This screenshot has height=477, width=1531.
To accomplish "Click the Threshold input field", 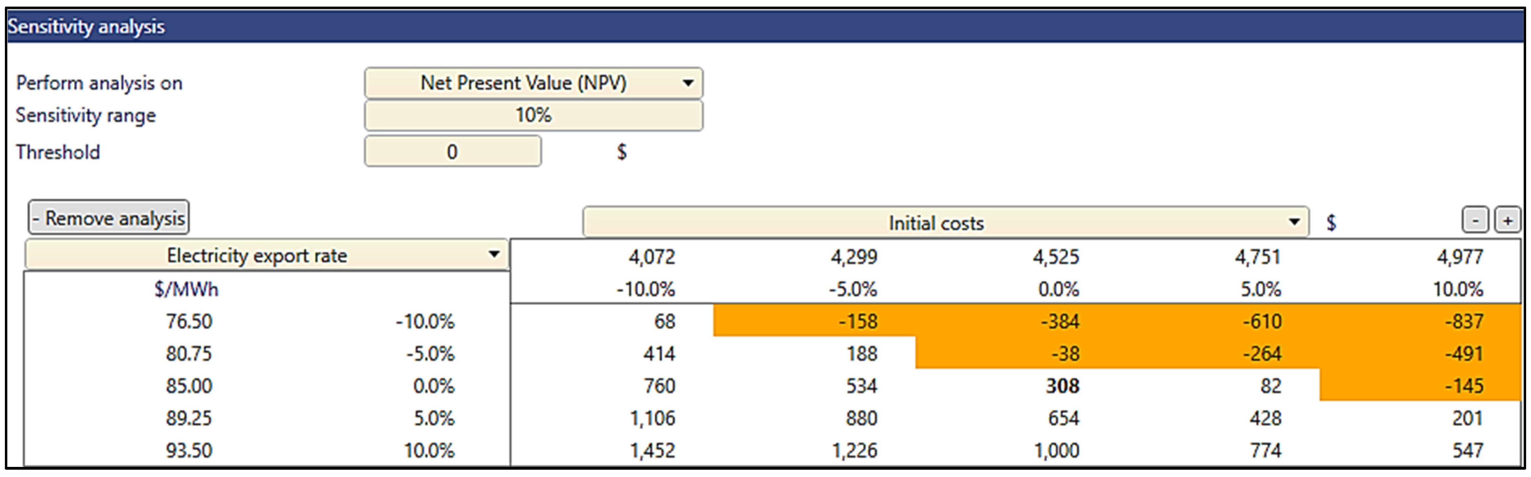I will tap(452, 152).
